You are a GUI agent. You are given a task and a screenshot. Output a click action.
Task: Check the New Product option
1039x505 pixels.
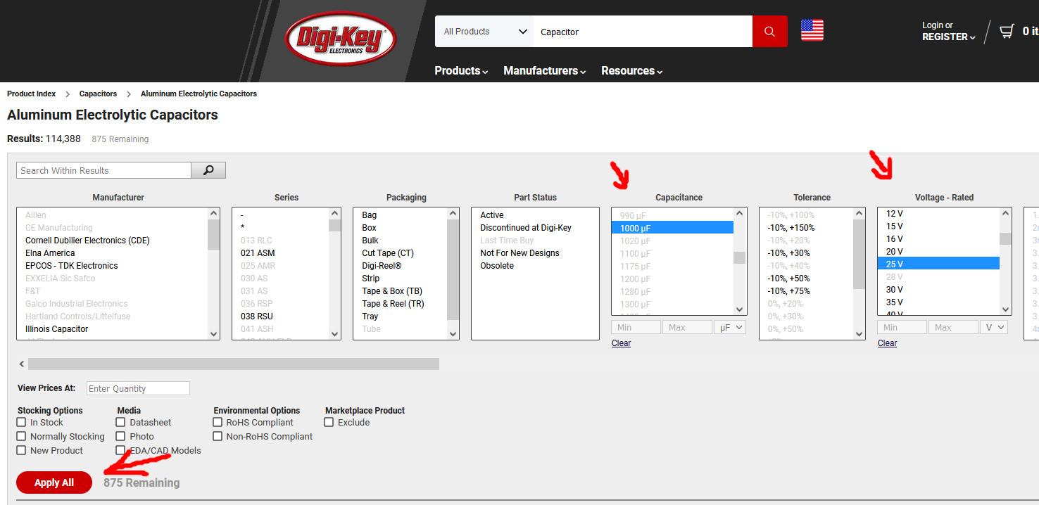(x=21, y=450)
